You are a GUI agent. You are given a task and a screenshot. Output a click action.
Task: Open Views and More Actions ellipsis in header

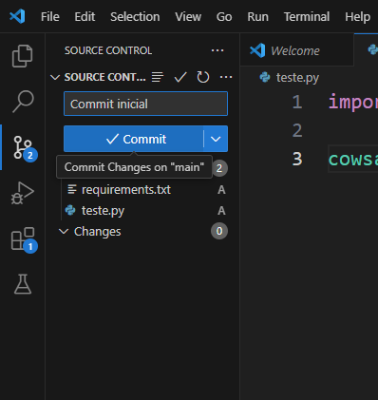tap(217, 50)
